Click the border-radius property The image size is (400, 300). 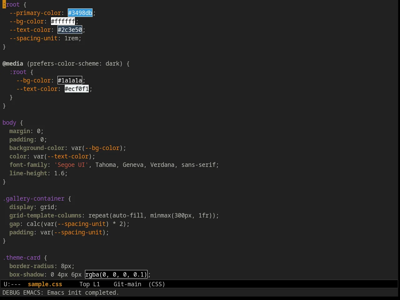point(32,266)
